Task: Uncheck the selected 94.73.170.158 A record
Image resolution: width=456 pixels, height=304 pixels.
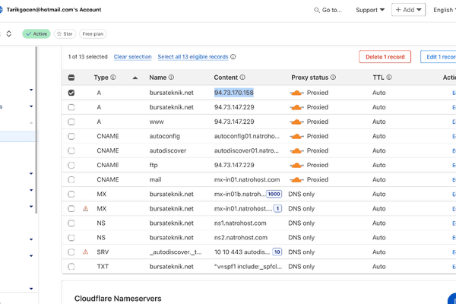Action: pos(71,93)
